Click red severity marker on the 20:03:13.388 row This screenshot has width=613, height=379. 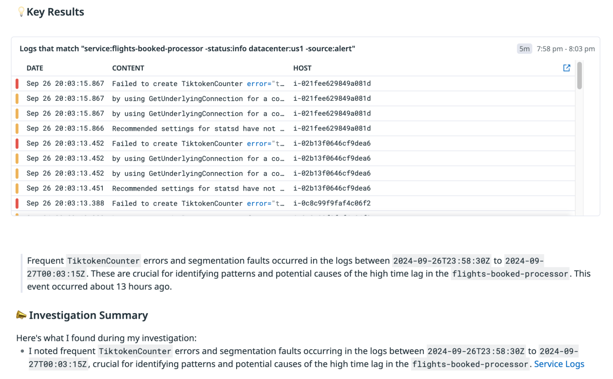(17, 203)
